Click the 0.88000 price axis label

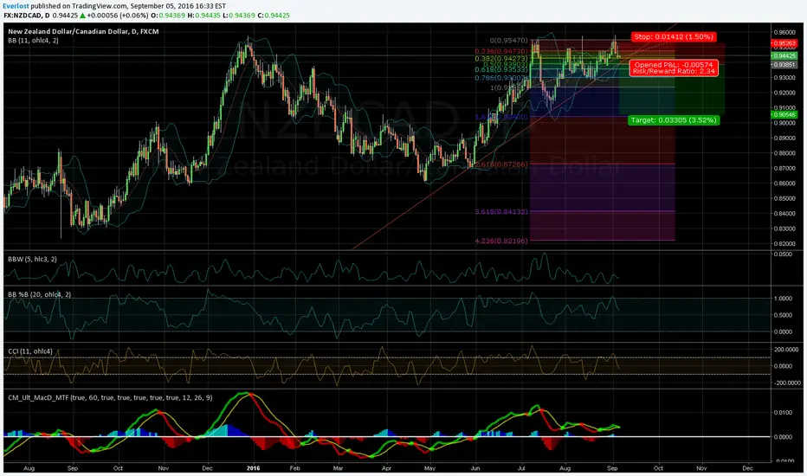click(x=784, y=153)
